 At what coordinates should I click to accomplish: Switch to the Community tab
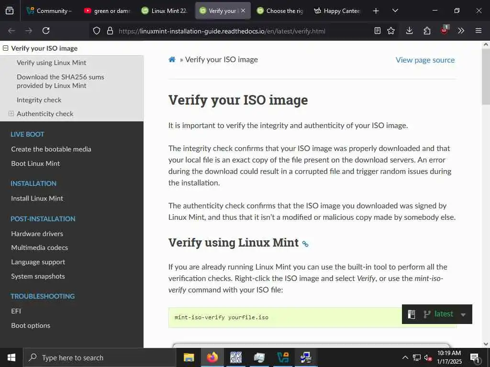[x=49, y=11]
